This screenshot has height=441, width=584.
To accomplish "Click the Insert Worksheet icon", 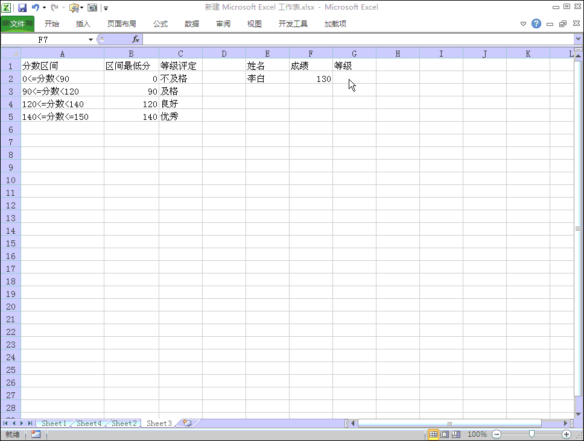I will [x=187, y=423].
